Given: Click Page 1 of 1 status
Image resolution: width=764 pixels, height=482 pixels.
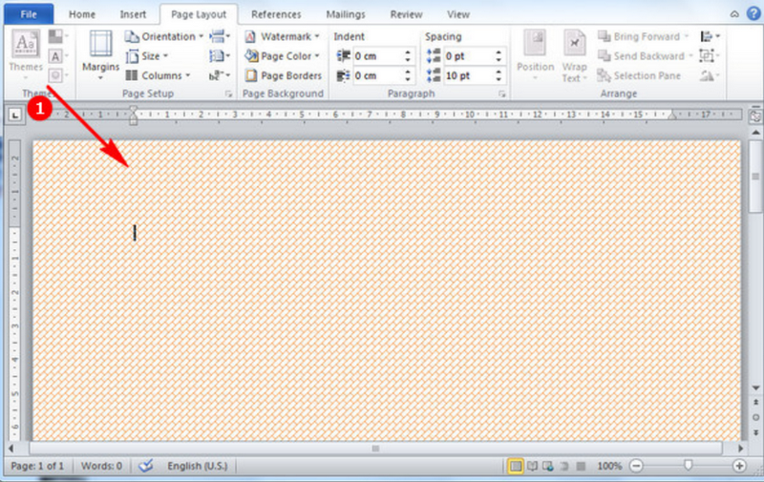Looking at the screenshot, I should pos(37,466).
